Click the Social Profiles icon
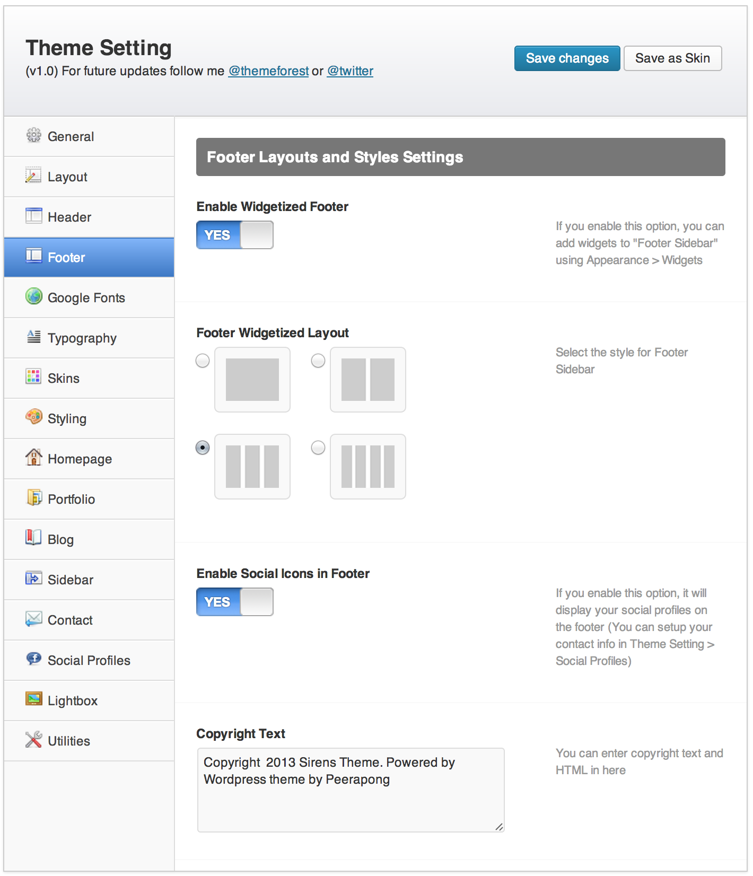 tap(33, 659)
